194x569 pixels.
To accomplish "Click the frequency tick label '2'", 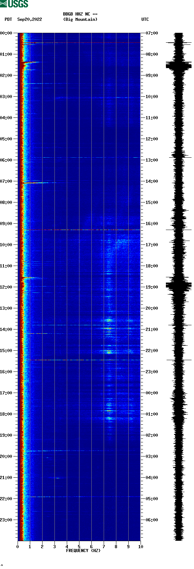I will coord(42,547).
